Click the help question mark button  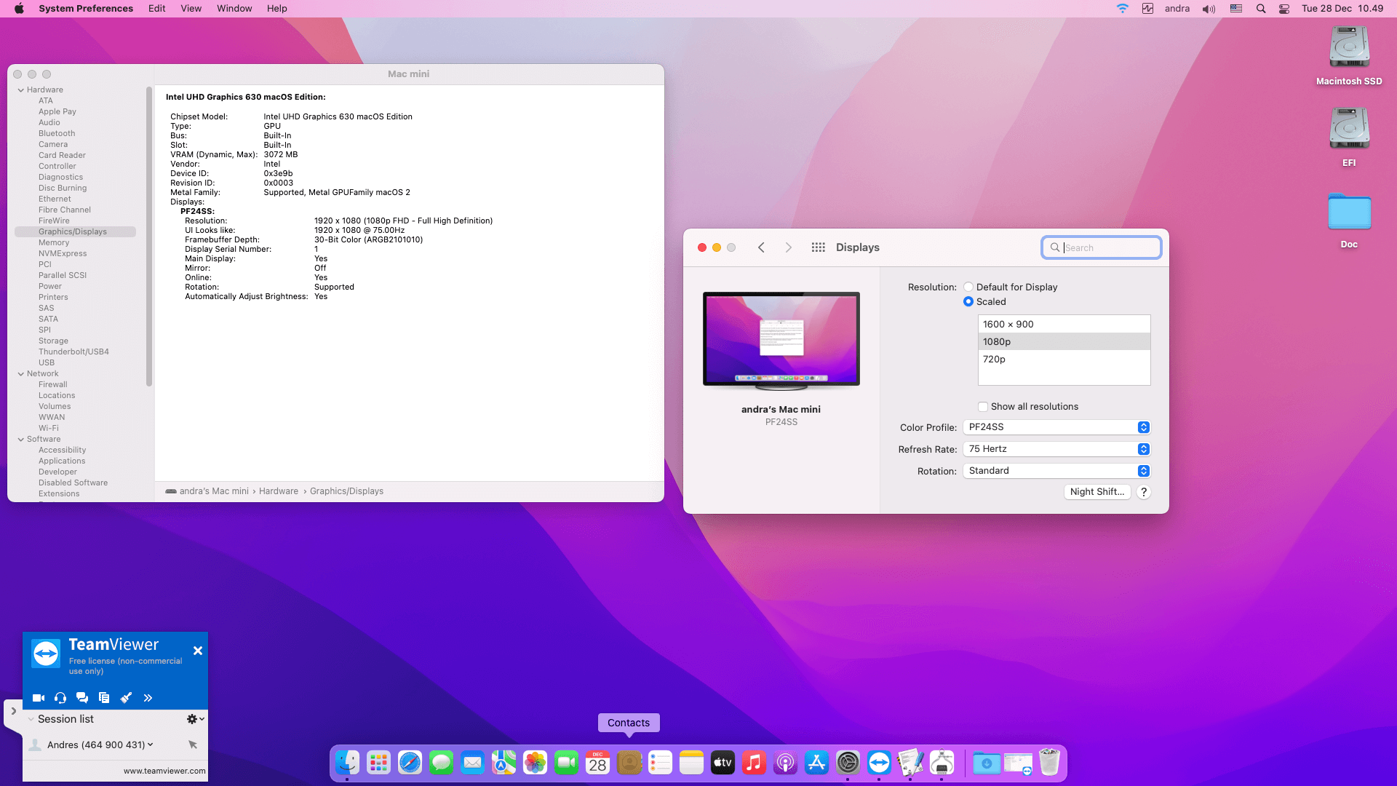point(1144,492)
